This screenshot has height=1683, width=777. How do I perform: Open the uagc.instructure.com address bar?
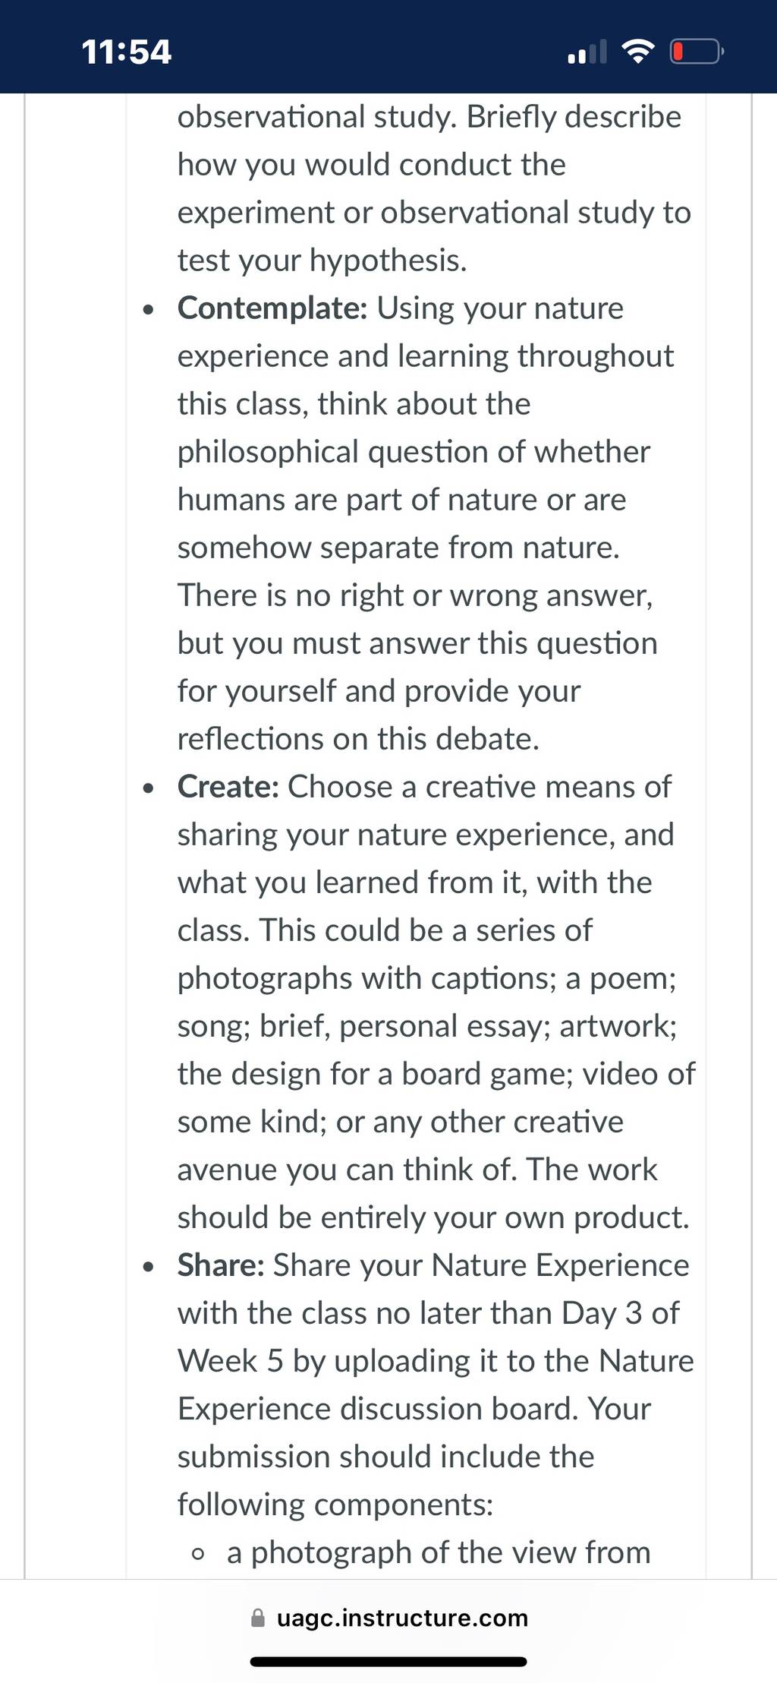click(388, 1618)
